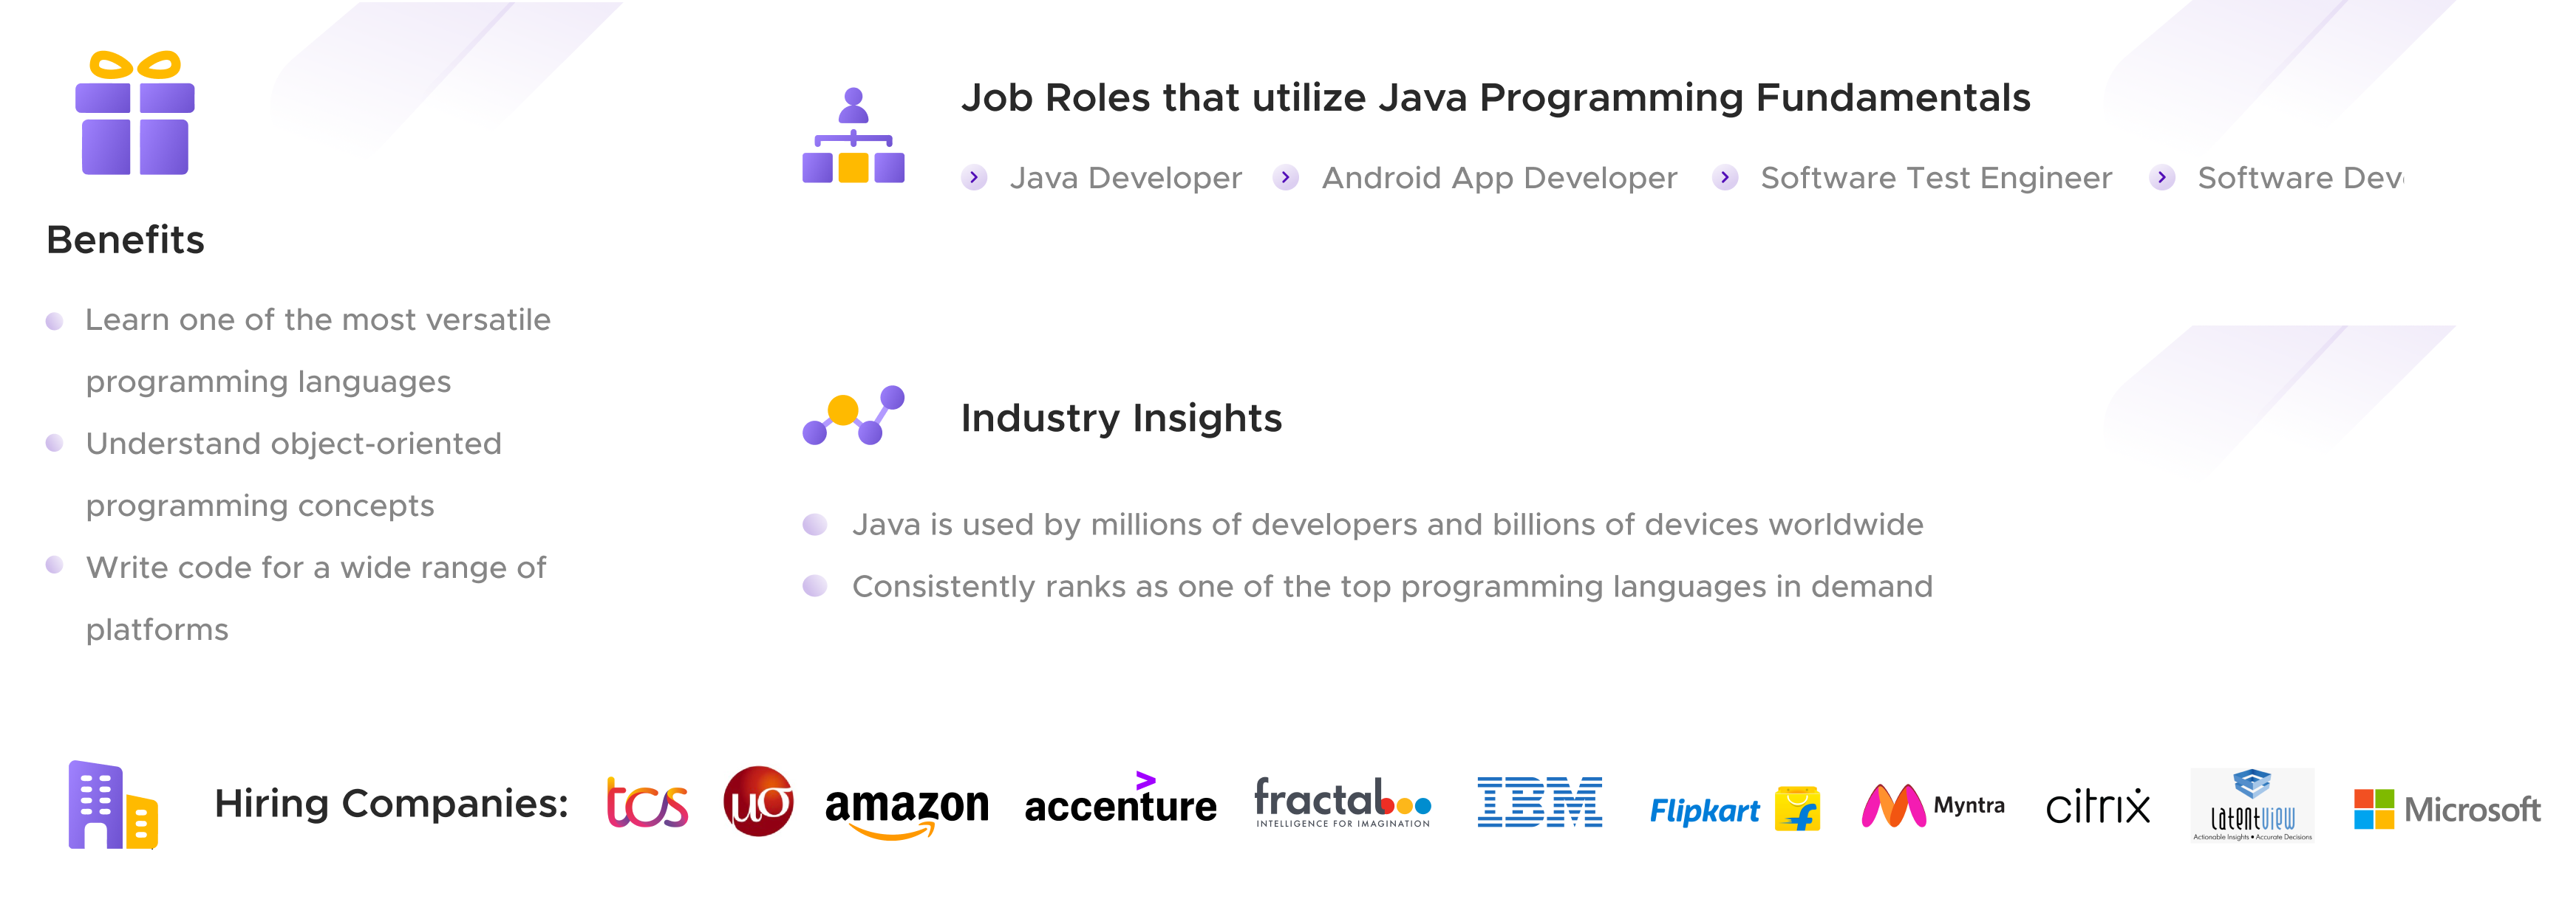
Task: Click the chevron beside Java Developer
Action: tap(974, 178)
